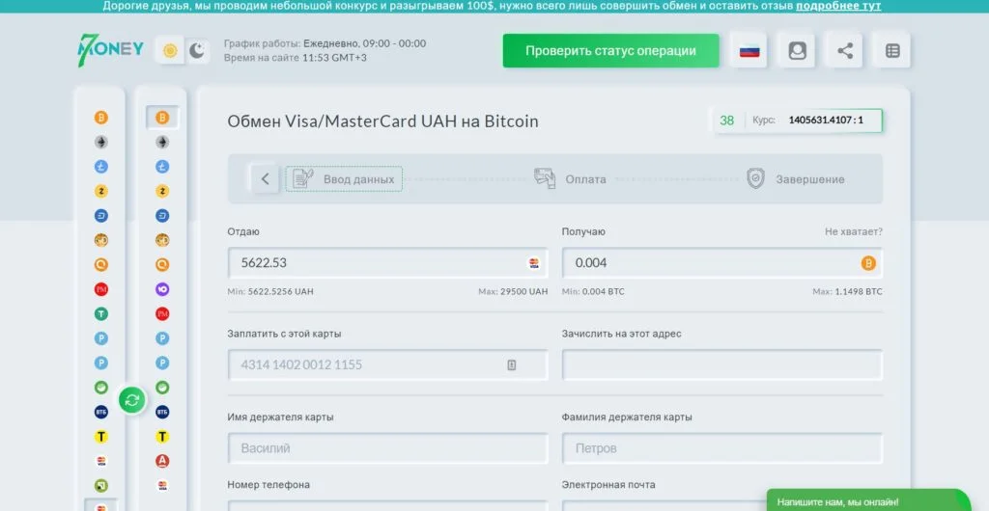Focus the Имя держателя карты field
The height and width of the screenshot is (511, 989).
[x=388, y=448]
